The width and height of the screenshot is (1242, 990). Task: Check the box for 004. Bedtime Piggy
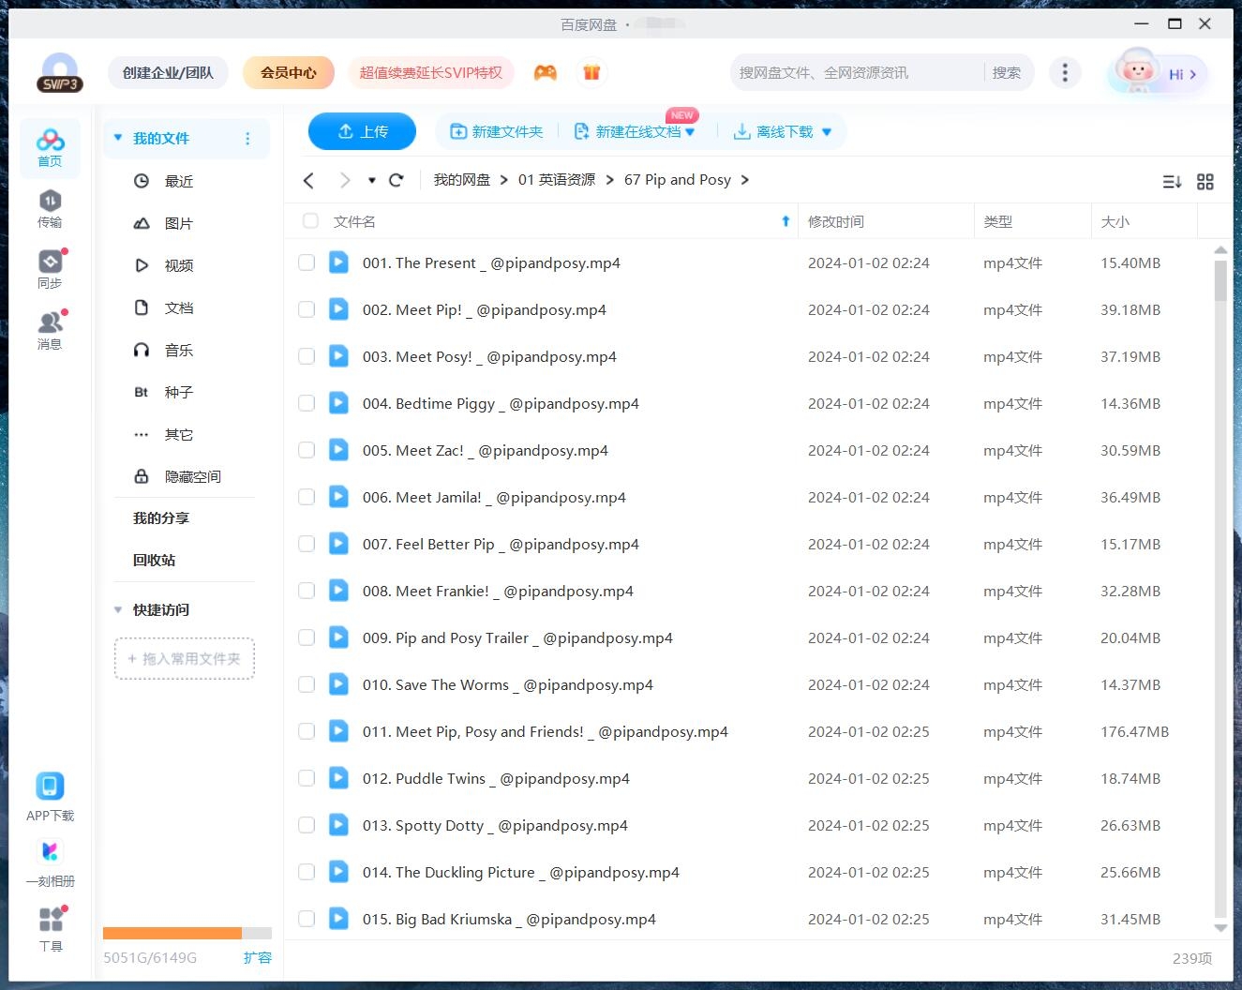pos(307,403)
